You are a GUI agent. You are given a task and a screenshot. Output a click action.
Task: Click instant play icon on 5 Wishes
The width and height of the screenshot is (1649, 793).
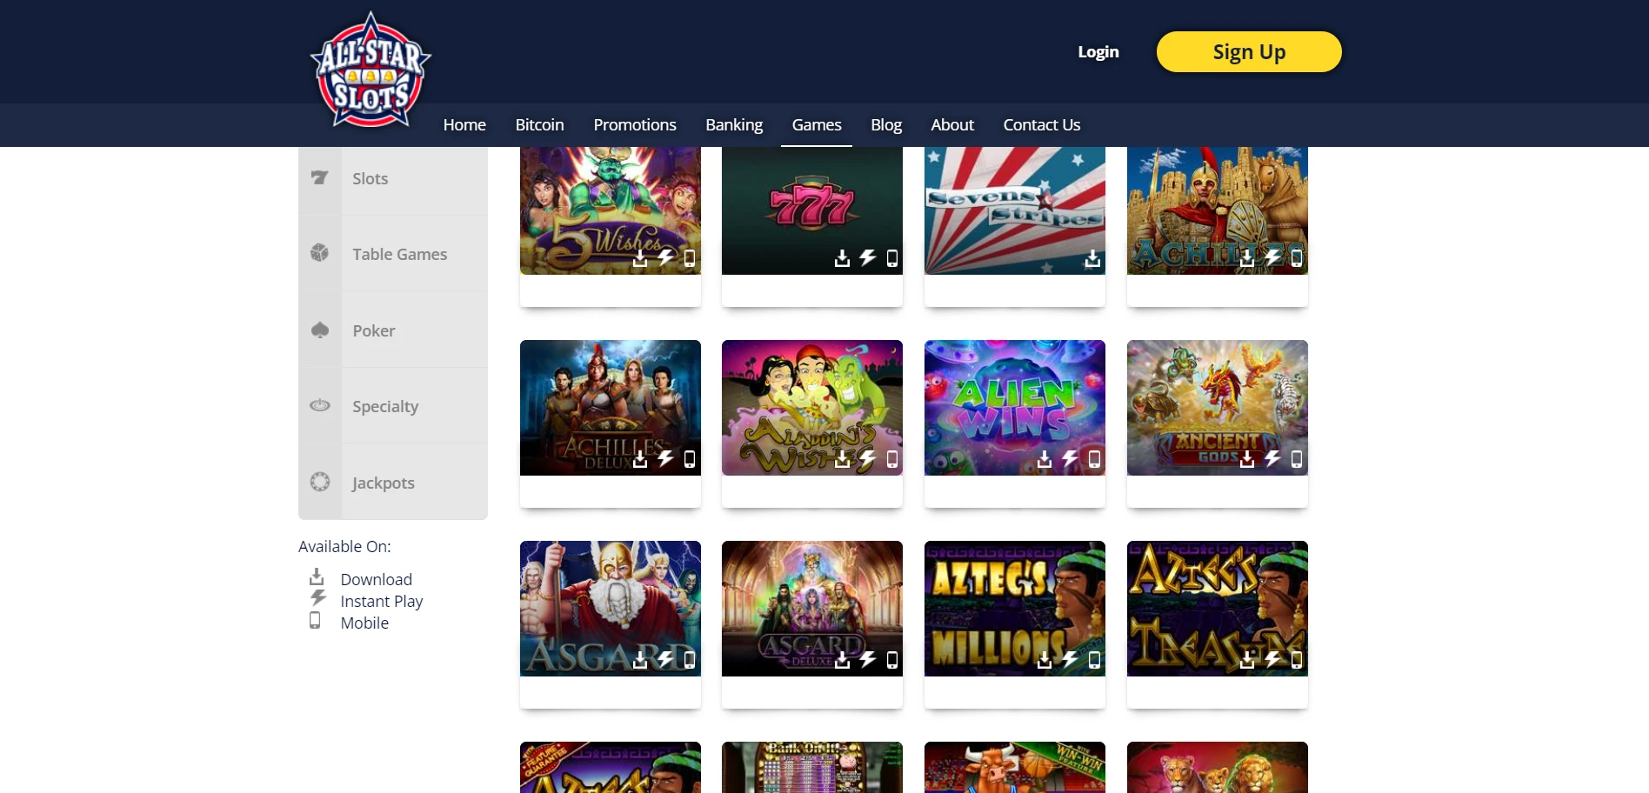(x=665, y=257)
